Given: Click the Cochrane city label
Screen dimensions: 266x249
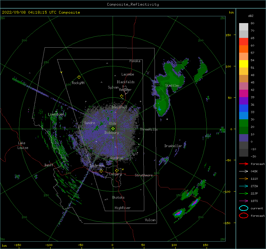Looking at the screenshot, I should pos(97,166).
